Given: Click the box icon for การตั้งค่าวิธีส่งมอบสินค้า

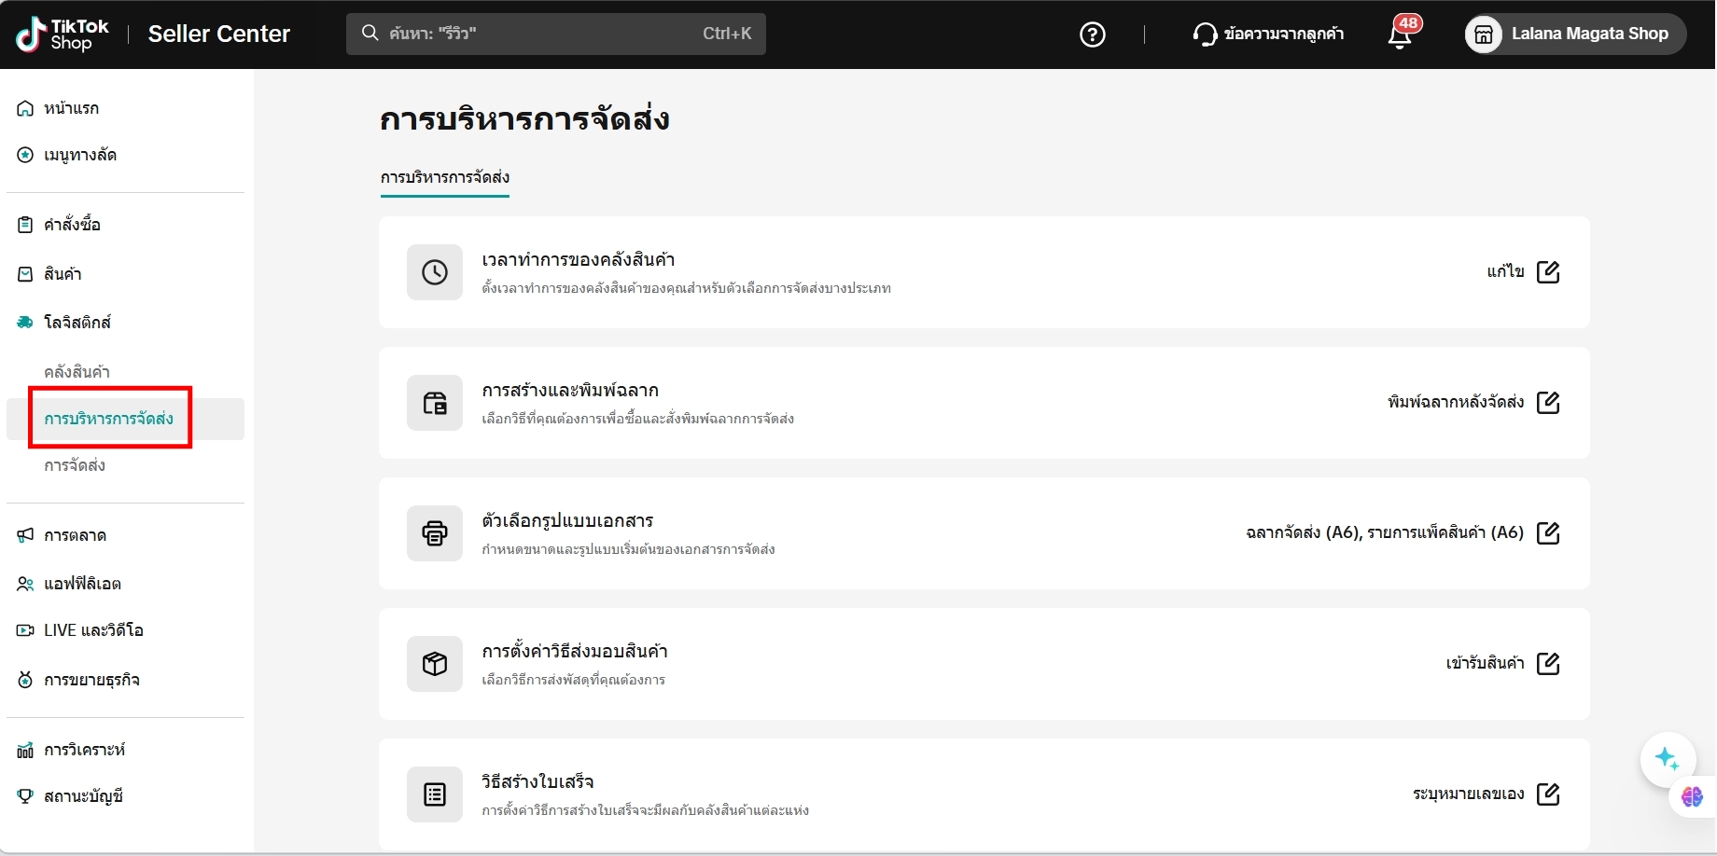Looking at the screenshot, I should [435, 664].
